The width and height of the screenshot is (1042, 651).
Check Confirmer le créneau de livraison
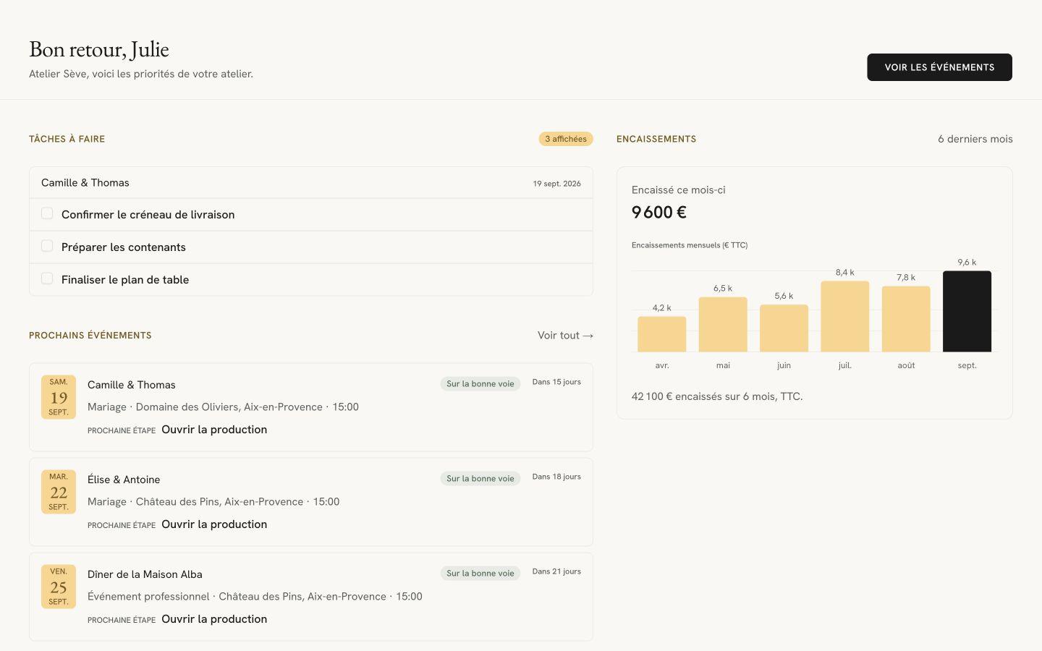click(x=47, y=213)
